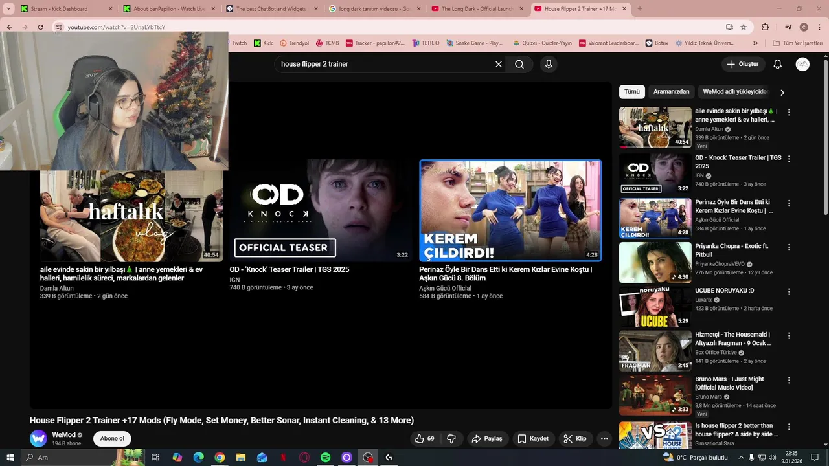Open Chrome media controls icon
Image resolution: width=829 pixels, height=466 pixels.
click(x=788, y=27)
